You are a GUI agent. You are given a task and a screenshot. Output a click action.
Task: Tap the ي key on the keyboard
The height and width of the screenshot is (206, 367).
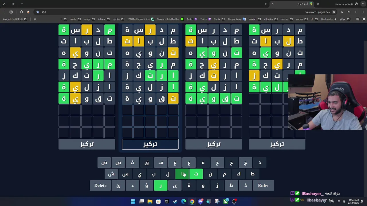[140, 174]
